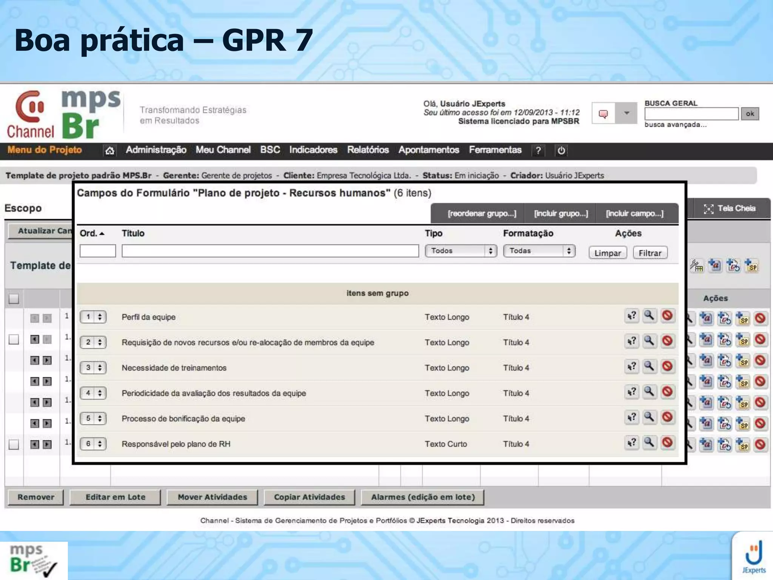Click Mover Atividades button

pos(212,497)
